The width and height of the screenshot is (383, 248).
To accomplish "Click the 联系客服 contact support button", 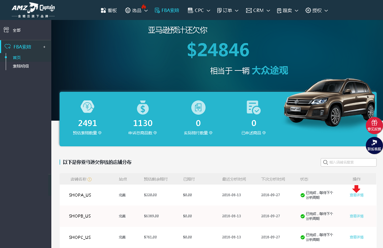I will (x=374, y=146).
